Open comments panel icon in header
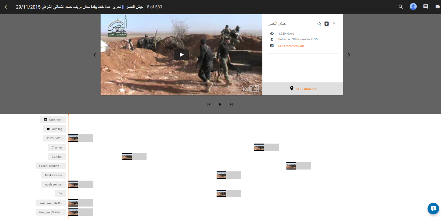 tap(426, 7)
